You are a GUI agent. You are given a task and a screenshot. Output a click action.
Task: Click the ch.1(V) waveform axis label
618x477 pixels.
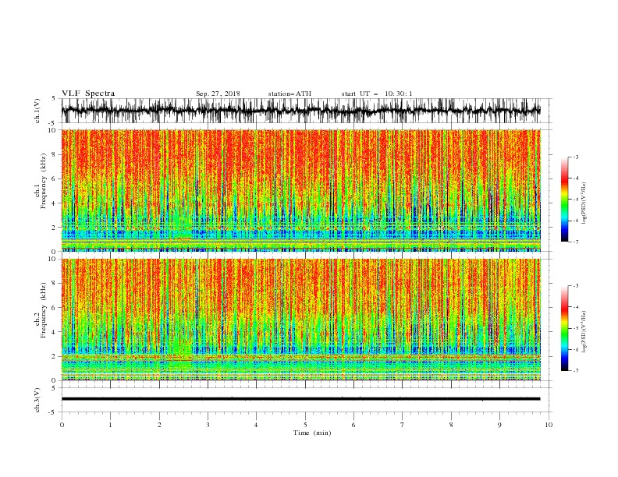(37, 111)
